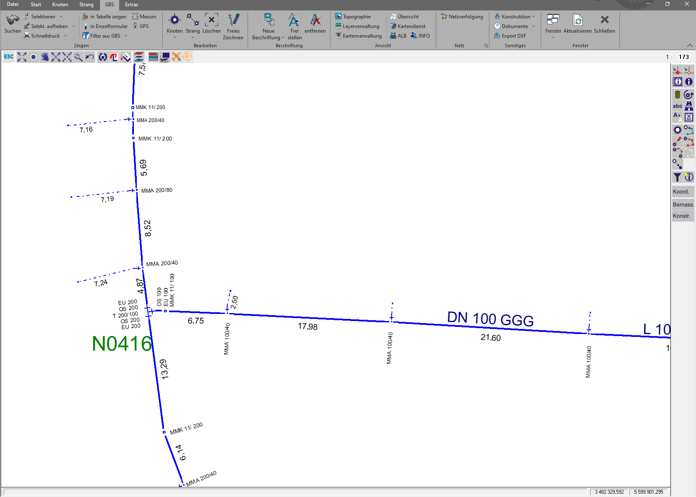The width and height of the screenshot is (696, 497).
Task: Select the hand pan tool
Action: (45, 57)
